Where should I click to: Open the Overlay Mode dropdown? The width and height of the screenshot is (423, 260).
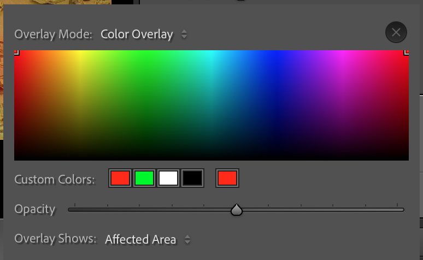[144, 34]
